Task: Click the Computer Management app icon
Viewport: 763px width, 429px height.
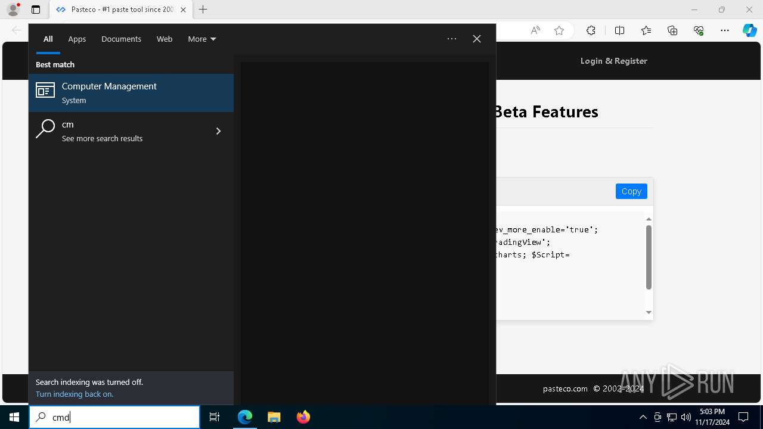Action: tap(45, 91)
